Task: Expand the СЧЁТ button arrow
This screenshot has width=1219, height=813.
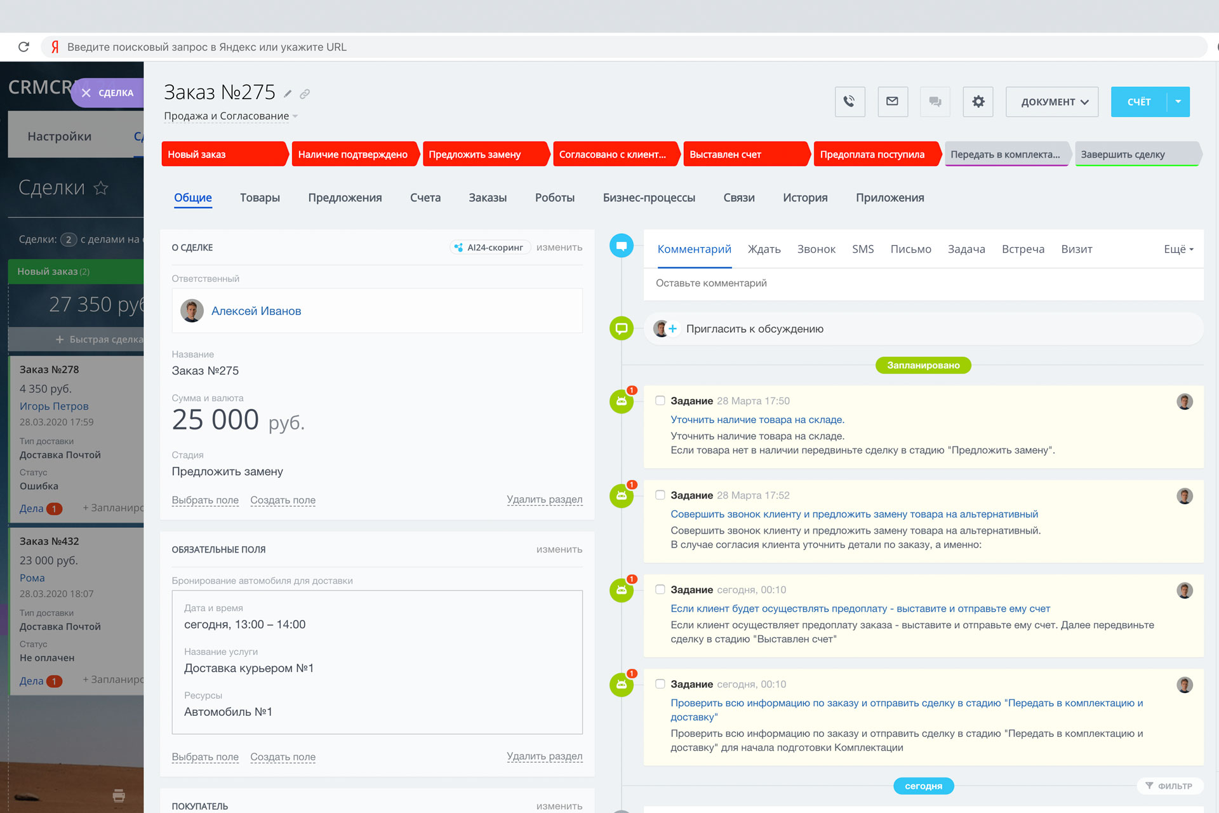Action: tap(1178, 102)
